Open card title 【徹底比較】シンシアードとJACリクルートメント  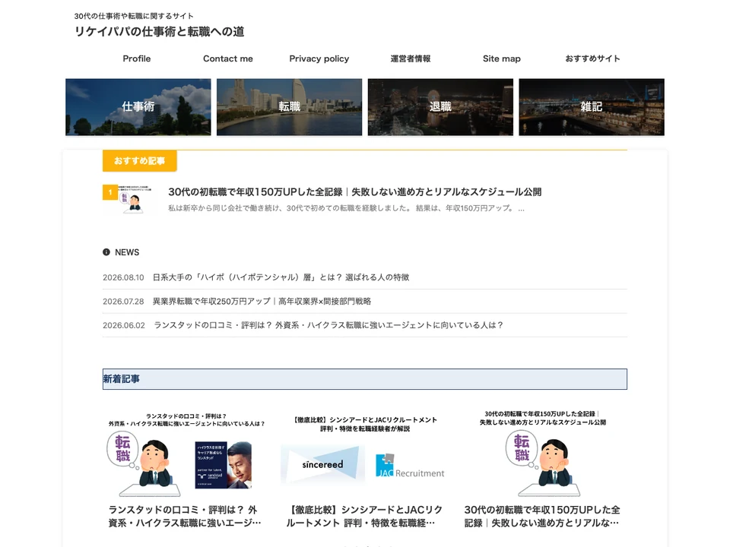pyautogui.click(x=364, y=517)
